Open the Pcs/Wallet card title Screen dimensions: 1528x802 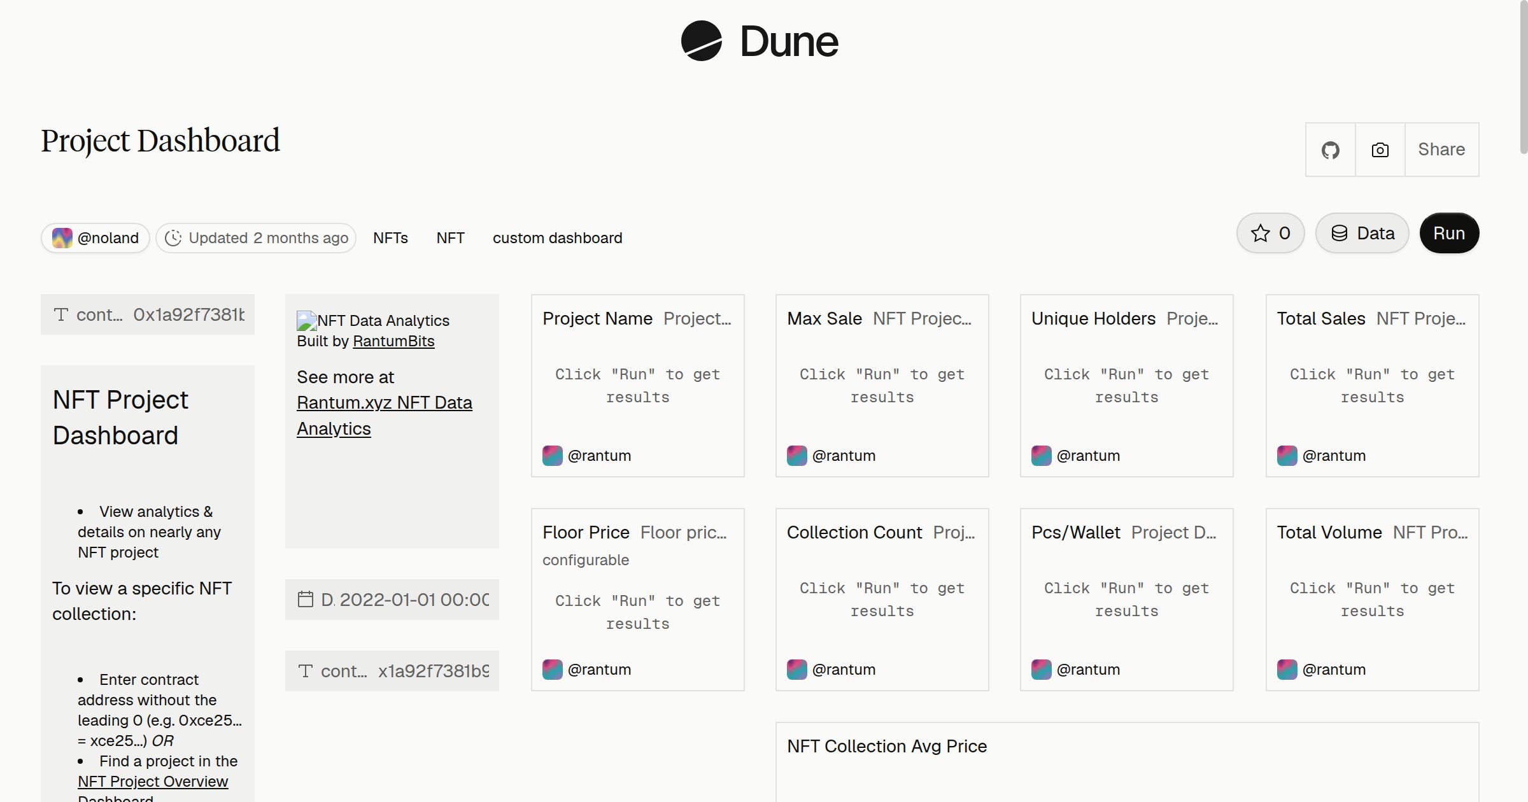1076,532
